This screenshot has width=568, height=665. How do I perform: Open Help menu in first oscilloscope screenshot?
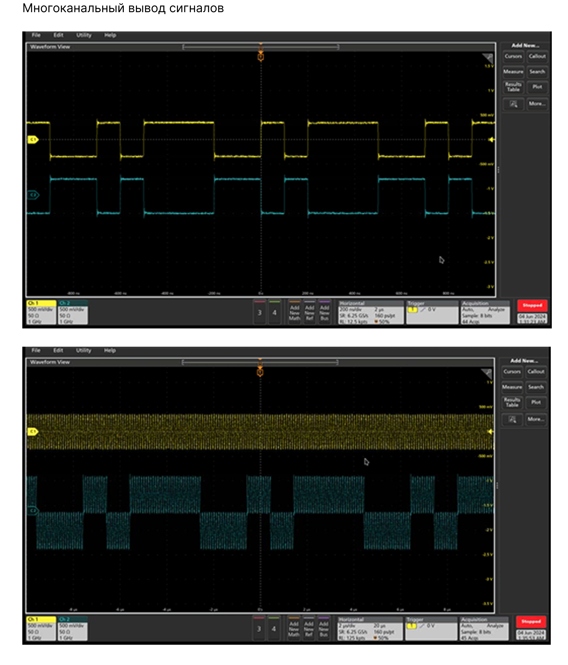coord(110,35)
